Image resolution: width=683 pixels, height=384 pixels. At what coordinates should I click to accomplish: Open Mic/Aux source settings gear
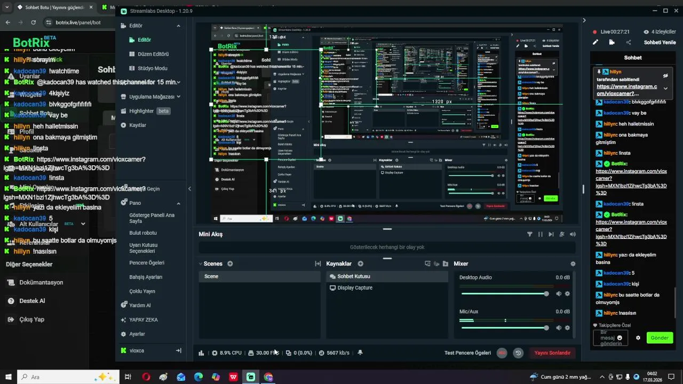(x=567, y=328)
